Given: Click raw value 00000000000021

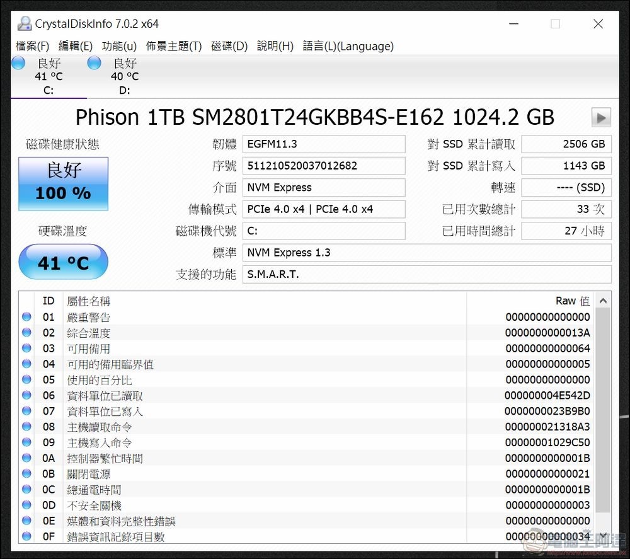Looking at the screenshot, I should point(547,474).
